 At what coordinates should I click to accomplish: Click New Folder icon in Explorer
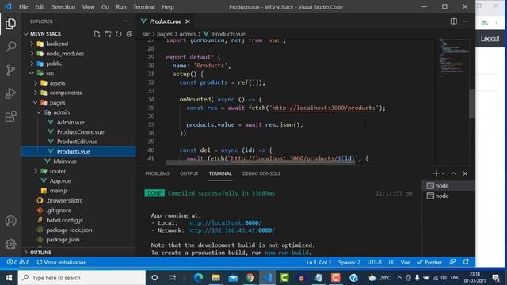(108, 34)
